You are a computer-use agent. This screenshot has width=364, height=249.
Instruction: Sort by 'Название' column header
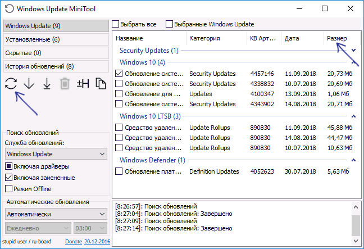(x=150, y=38)
